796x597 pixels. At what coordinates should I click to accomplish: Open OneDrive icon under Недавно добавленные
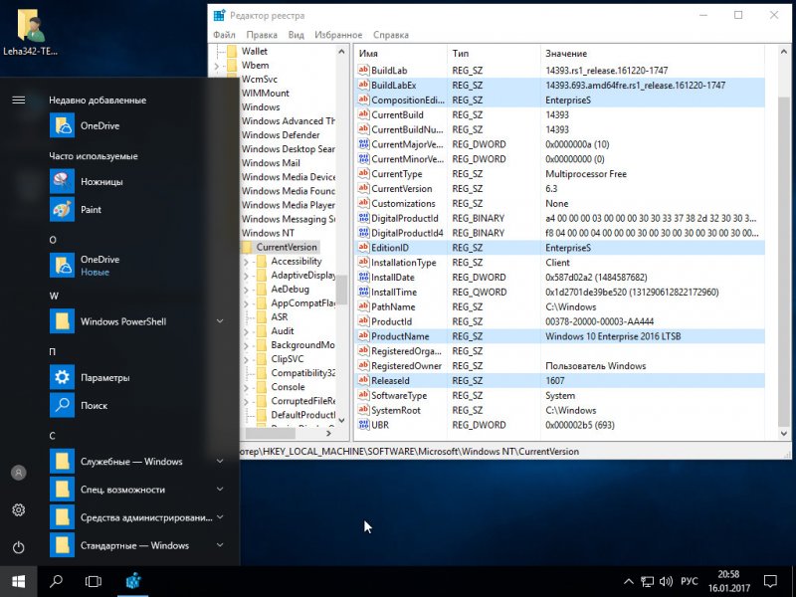62,126
